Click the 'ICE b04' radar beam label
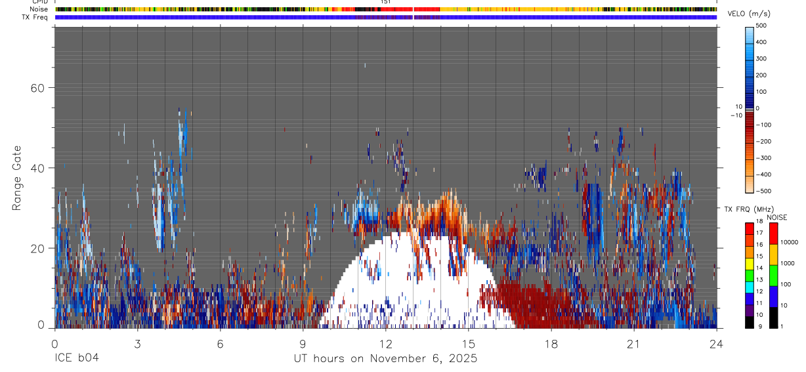 click(77, 359)
